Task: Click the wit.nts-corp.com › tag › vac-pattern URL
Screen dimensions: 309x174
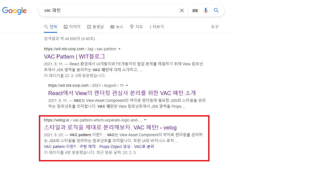Action: (80, 49)
